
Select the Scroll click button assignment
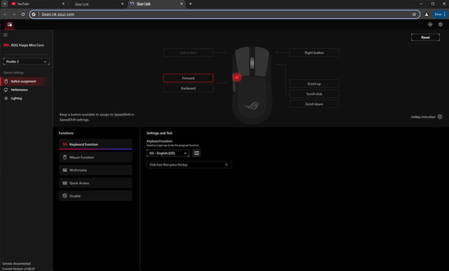coord(314,93)
